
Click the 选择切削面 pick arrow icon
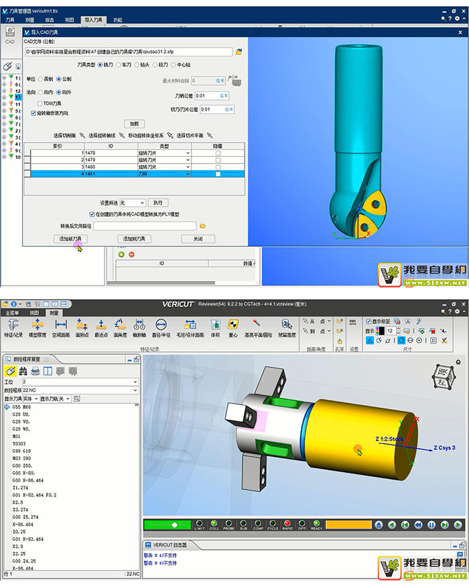(x=82, y=135)
